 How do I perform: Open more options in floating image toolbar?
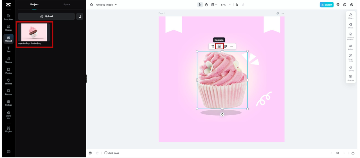231,46
